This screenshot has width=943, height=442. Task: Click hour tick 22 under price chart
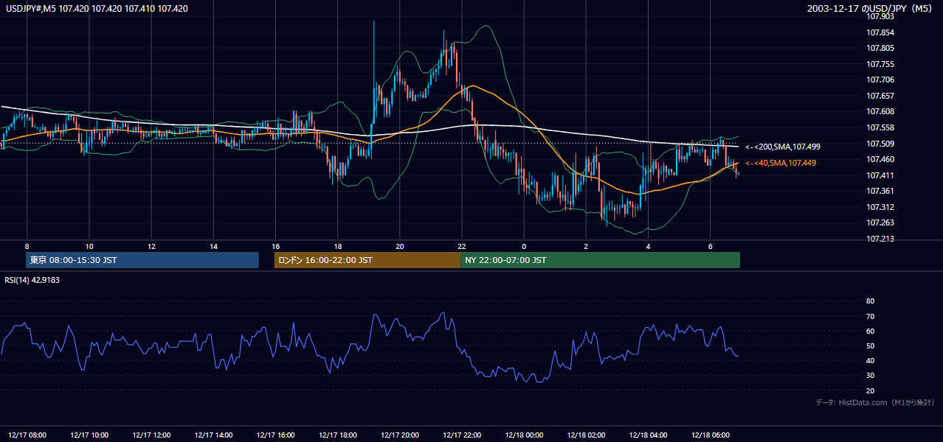pos(462,246)
